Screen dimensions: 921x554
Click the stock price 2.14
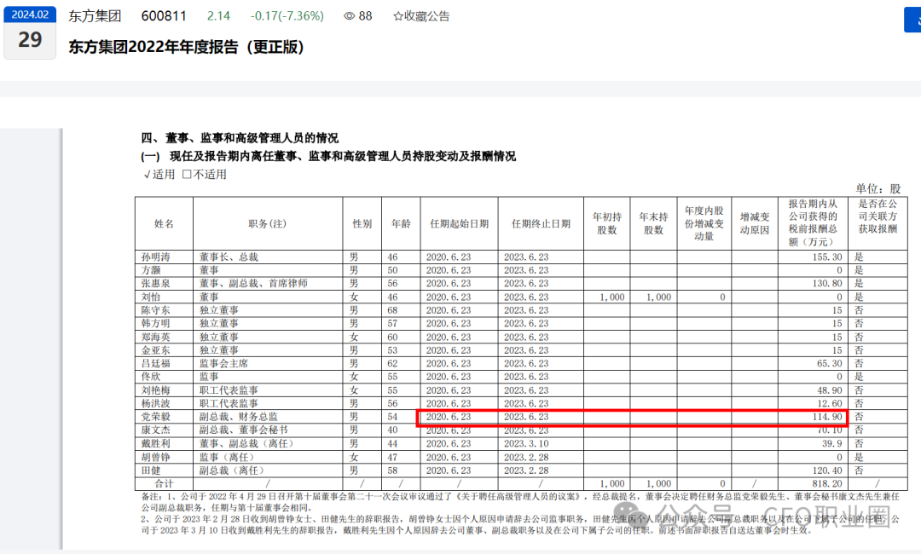(x=218, y=16)
